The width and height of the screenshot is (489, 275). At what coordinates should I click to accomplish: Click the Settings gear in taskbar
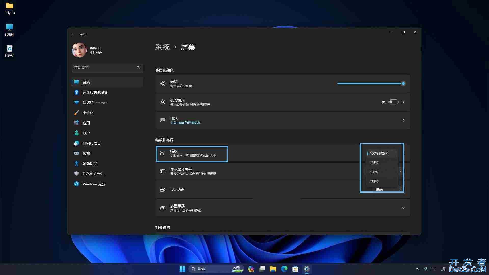[x=307, y=269]
